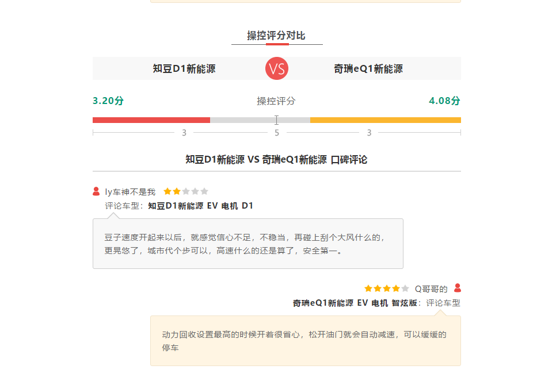This screenshot has width=537, height=381.
Task: Click the 操控评分对比 section heading
Action: [276, 36]
